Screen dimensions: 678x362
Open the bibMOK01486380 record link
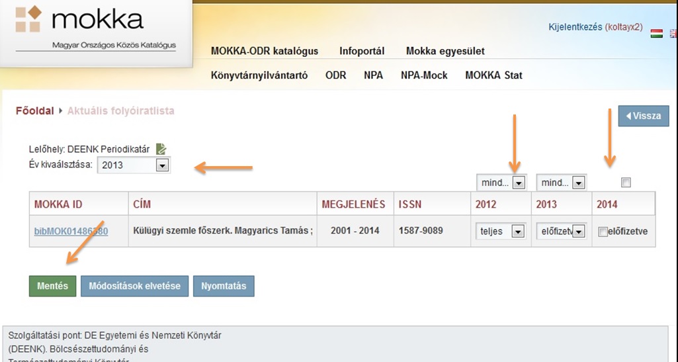click(71, 232)
